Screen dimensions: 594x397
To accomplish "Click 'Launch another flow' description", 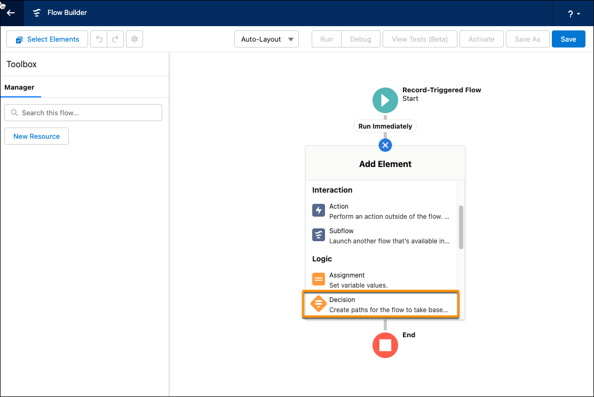I will pos(390,241).
